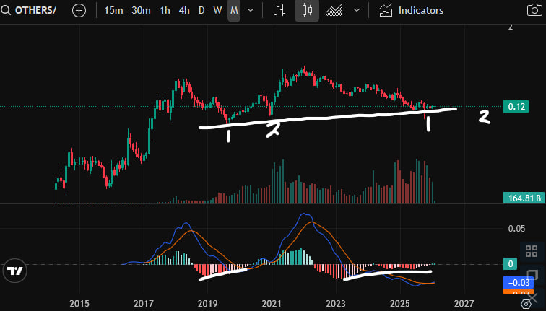Click the TradingView logo badge
Viewport: 546px width, 311px height.
[14, 271]
